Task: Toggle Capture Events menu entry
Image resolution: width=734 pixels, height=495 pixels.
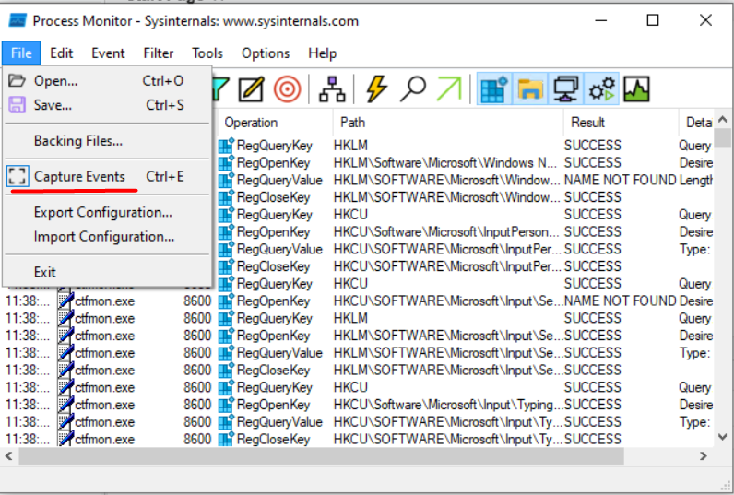Action: 107,176
